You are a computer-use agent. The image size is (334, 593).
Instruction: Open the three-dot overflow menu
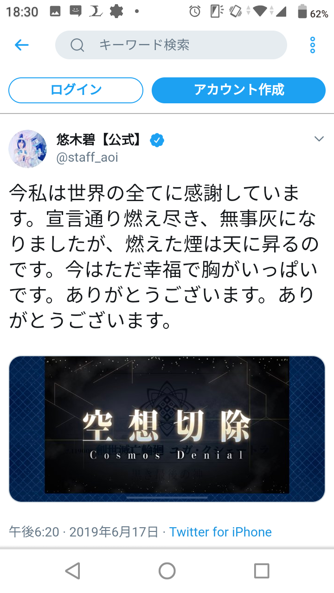click(313, 45)
